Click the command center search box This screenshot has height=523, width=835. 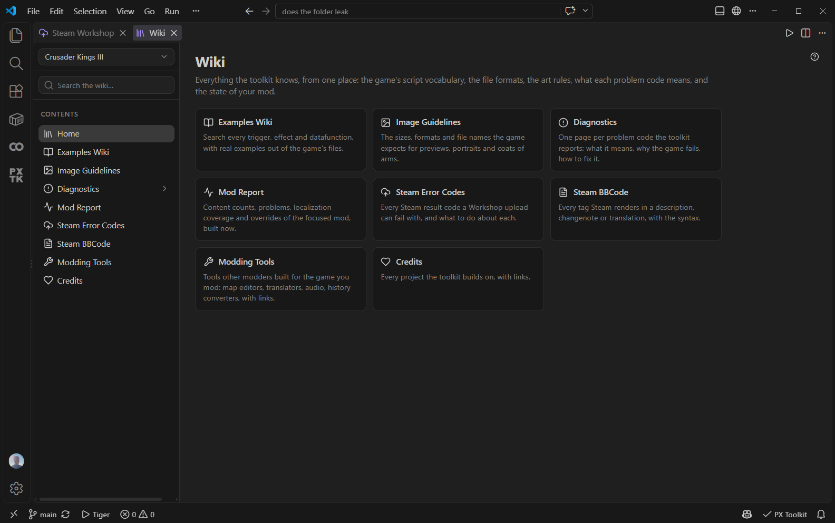[417, 11]
